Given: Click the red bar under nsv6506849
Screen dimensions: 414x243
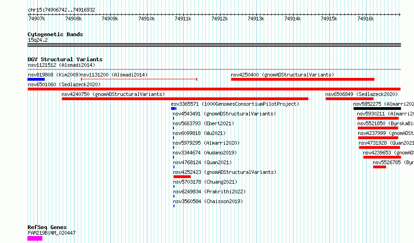Looking at the screenshot, I should tap(350, 99).
